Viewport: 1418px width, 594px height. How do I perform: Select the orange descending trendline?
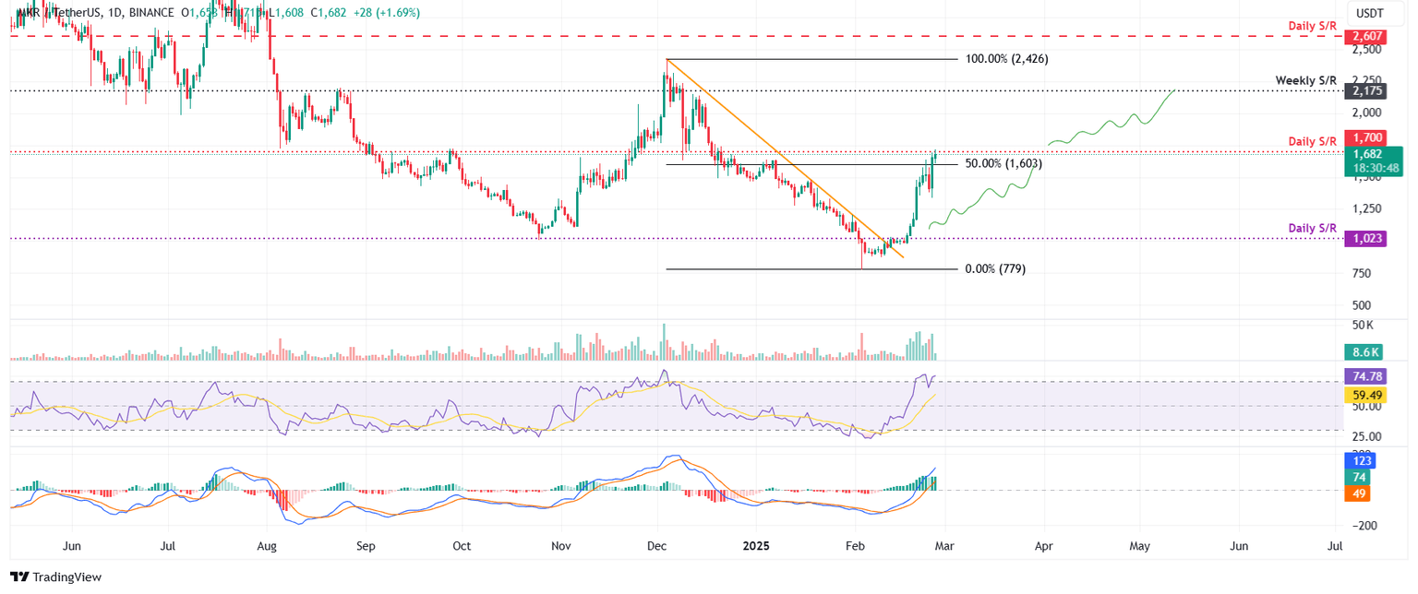tap(785, 159)
